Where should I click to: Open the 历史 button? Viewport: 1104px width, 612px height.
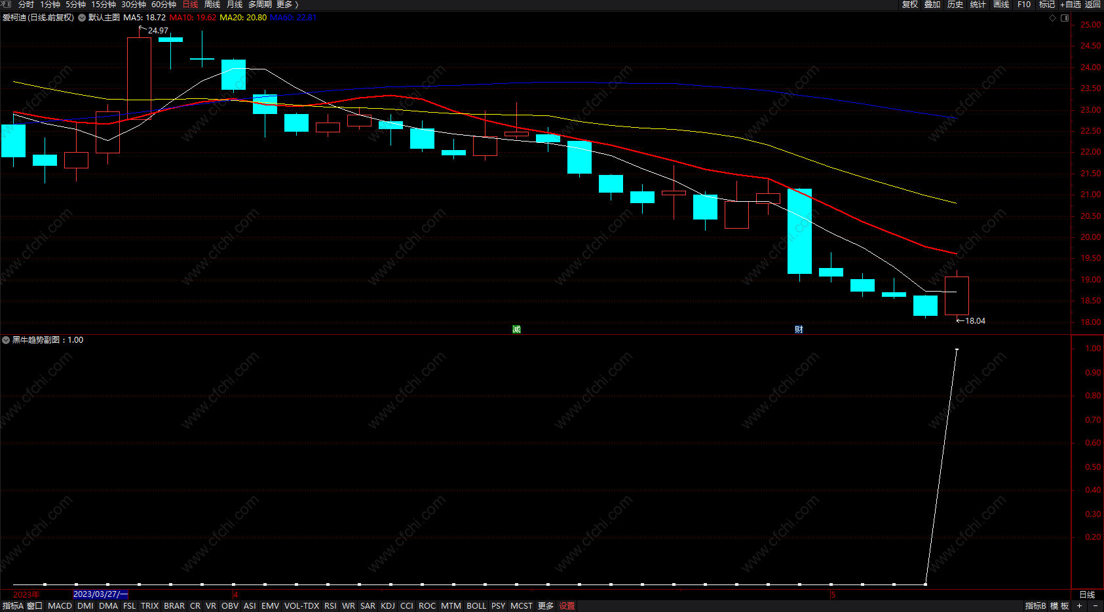pyautogui.click(x=955, y=5)
